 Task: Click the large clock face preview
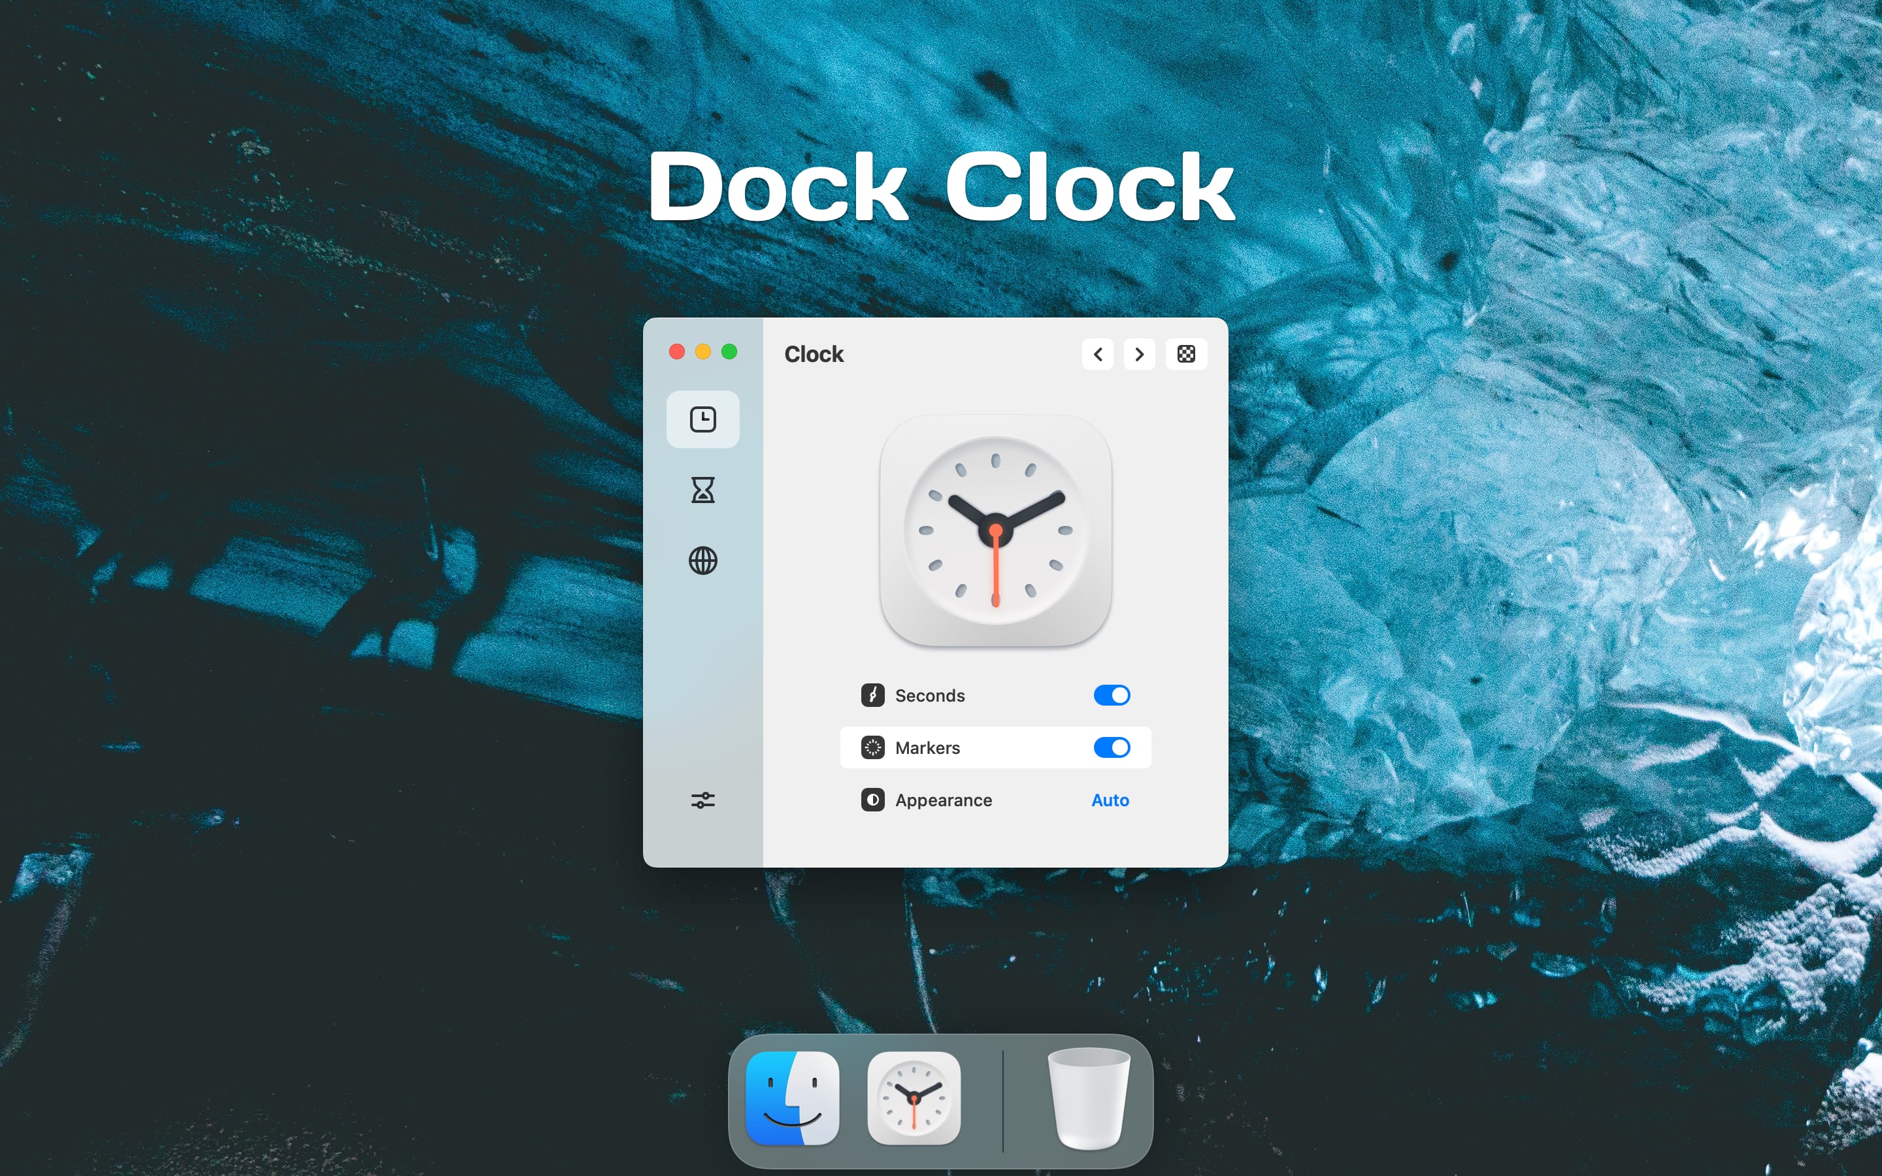point(995,531)
